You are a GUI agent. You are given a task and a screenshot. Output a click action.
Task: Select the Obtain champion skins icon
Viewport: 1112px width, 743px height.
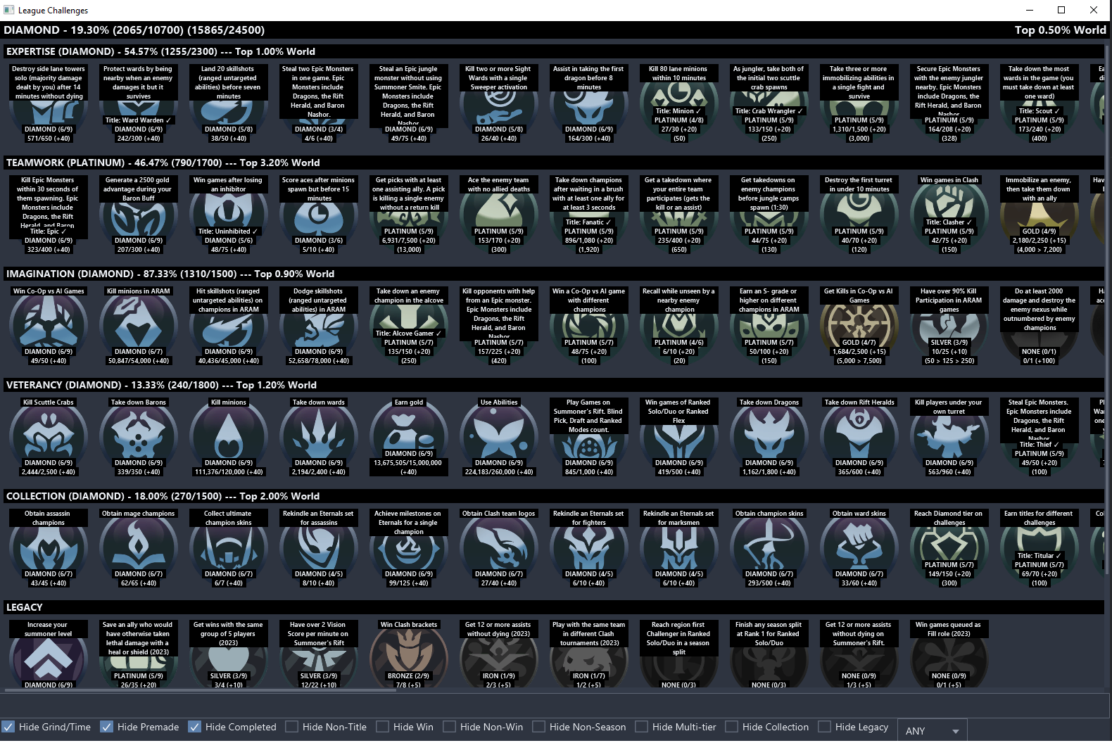(769, 548)
